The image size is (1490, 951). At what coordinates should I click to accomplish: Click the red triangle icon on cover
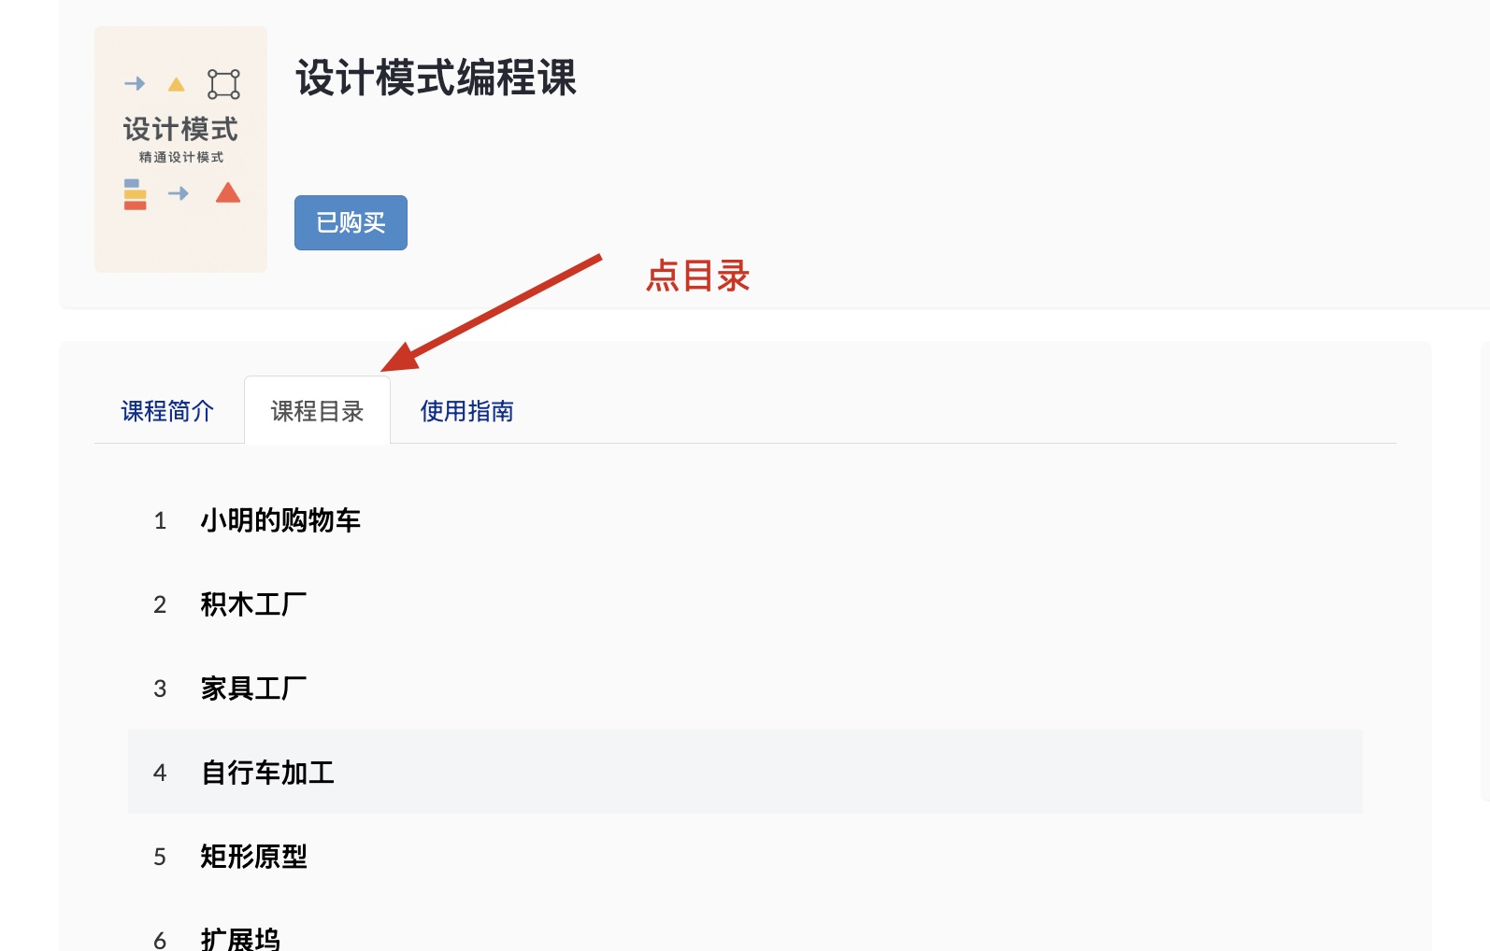pyautogui.click(x=228, y=193)
